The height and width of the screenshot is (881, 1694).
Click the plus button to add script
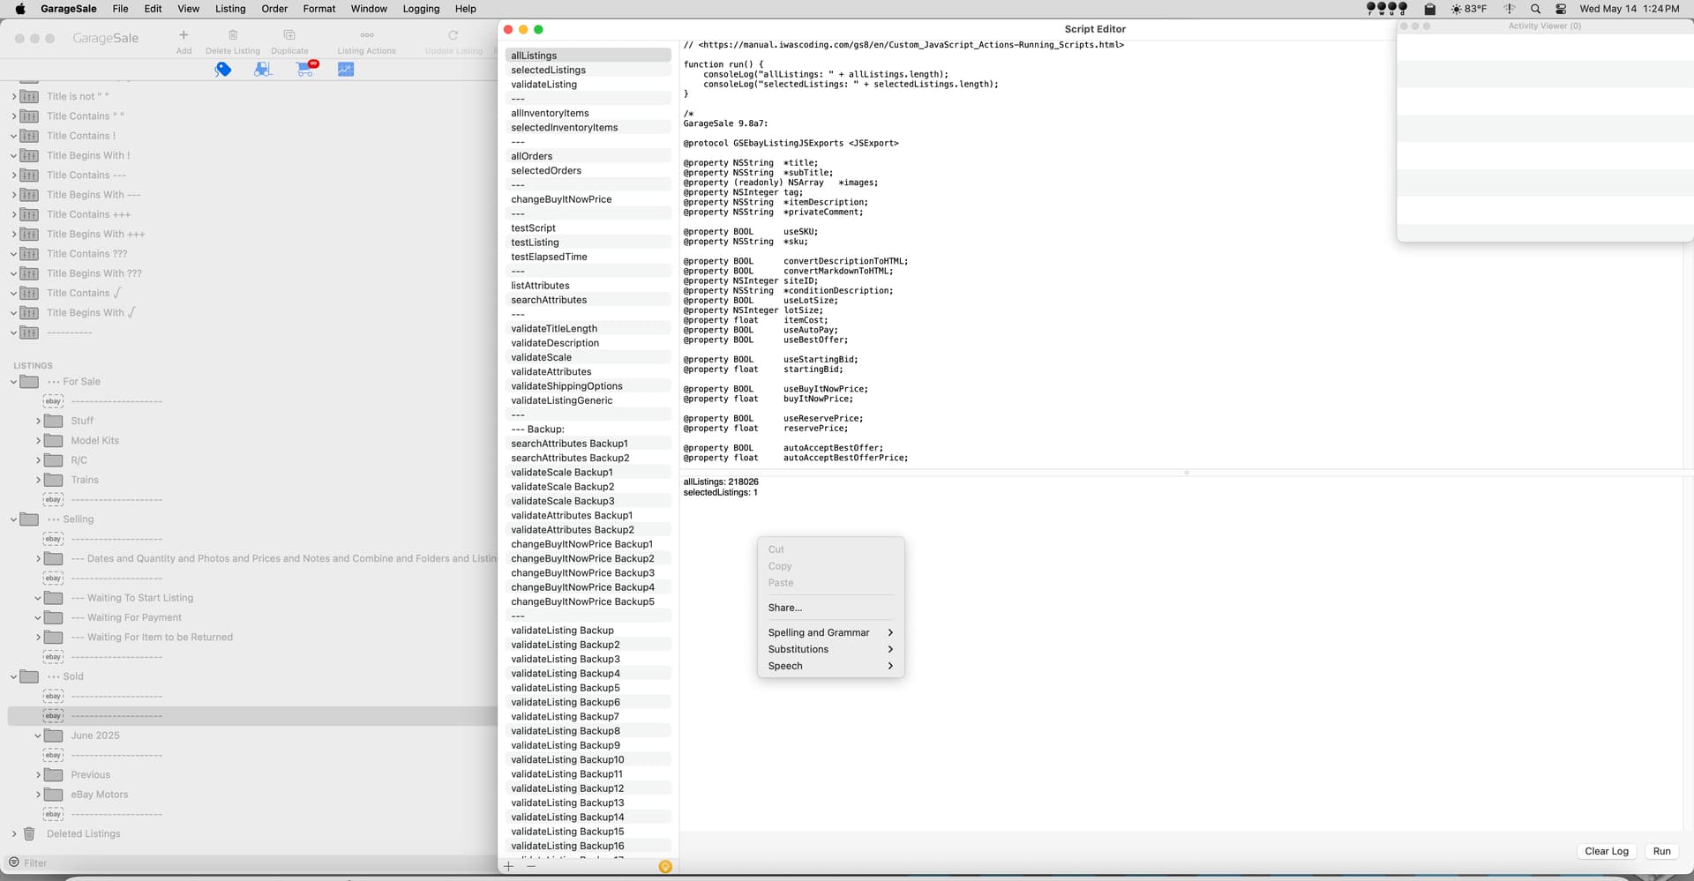[x=509, y=867]
